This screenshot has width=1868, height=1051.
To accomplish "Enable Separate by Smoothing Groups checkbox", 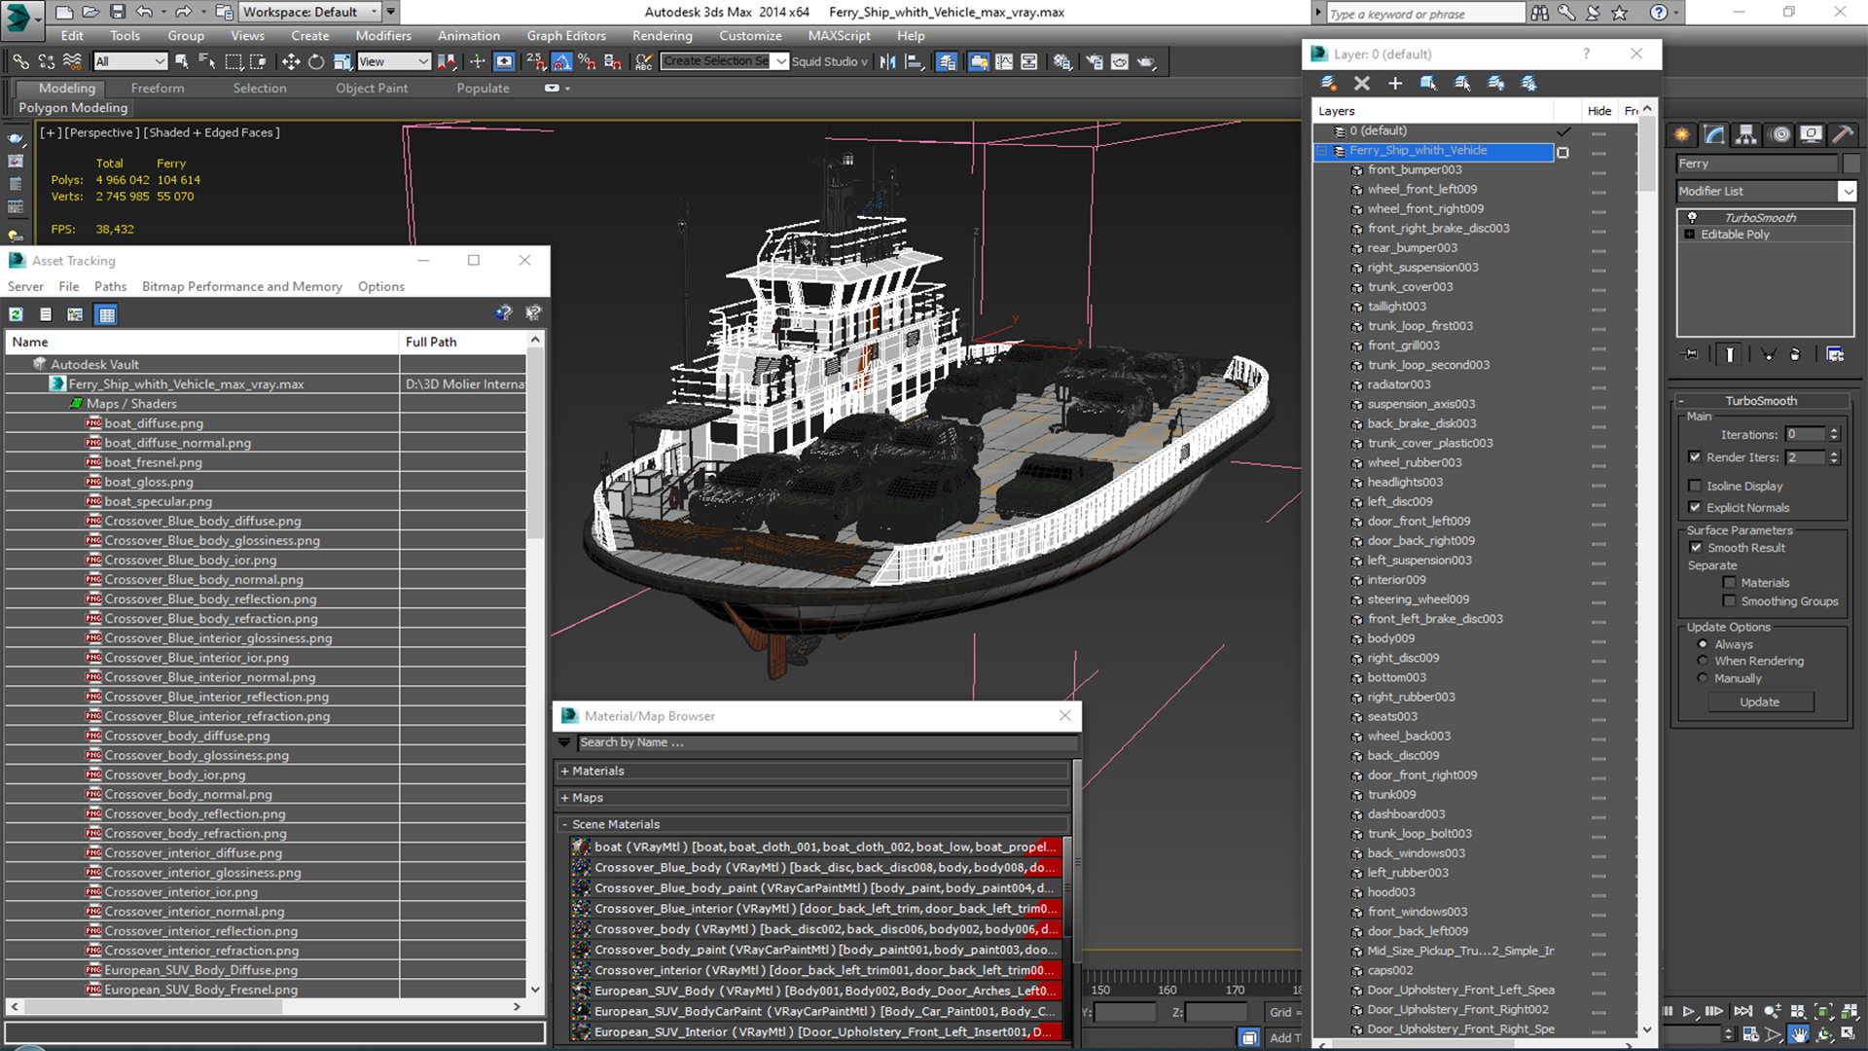I will (1729, 601).
